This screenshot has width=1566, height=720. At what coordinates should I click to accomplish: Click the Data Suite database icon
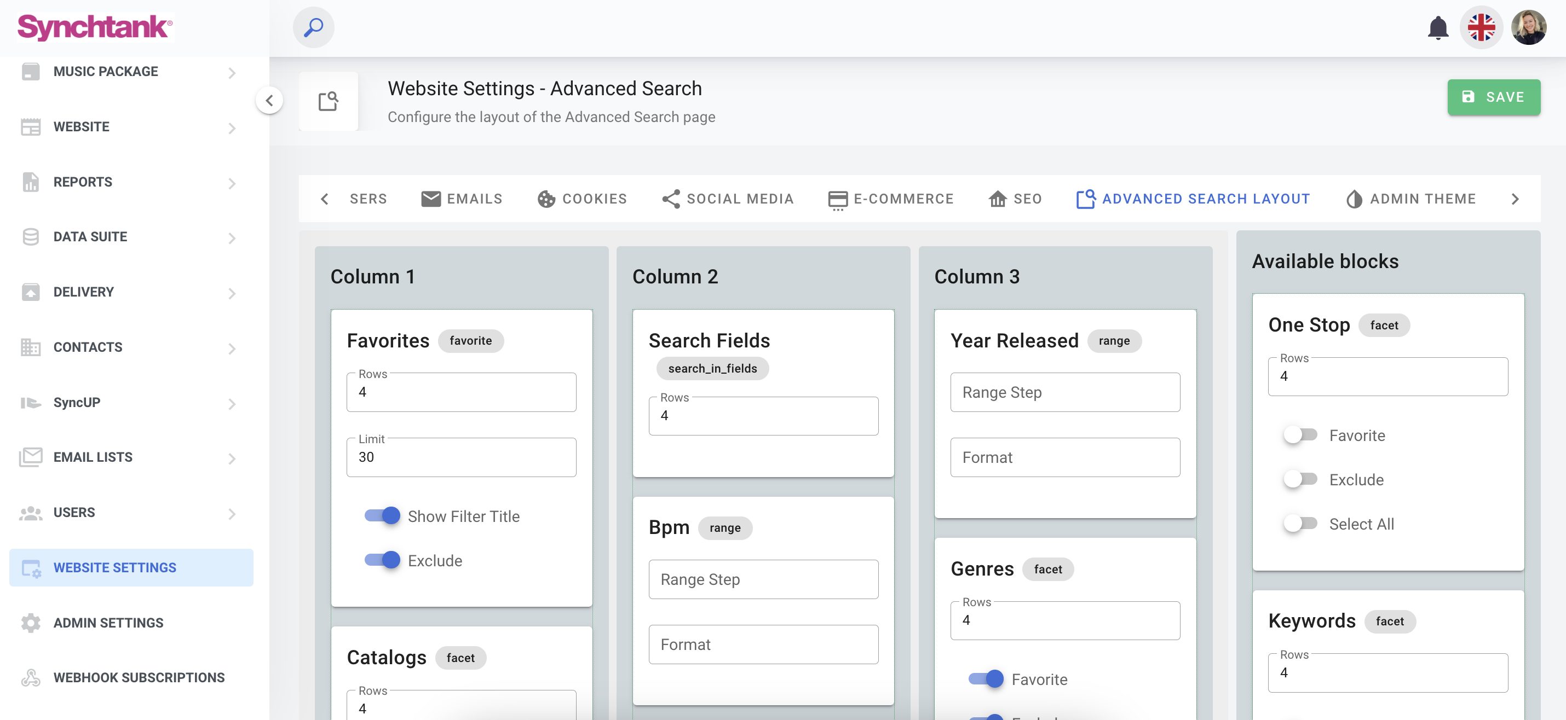31,237
